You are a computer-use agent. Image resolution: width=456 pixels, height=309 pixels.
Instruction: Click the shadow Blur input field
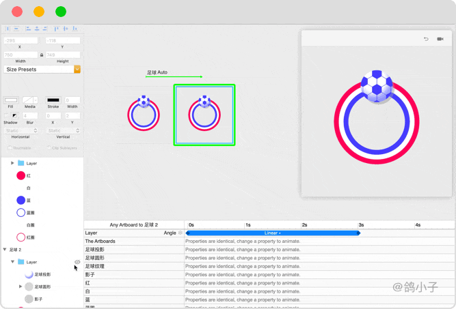click(x=30, y=115)
